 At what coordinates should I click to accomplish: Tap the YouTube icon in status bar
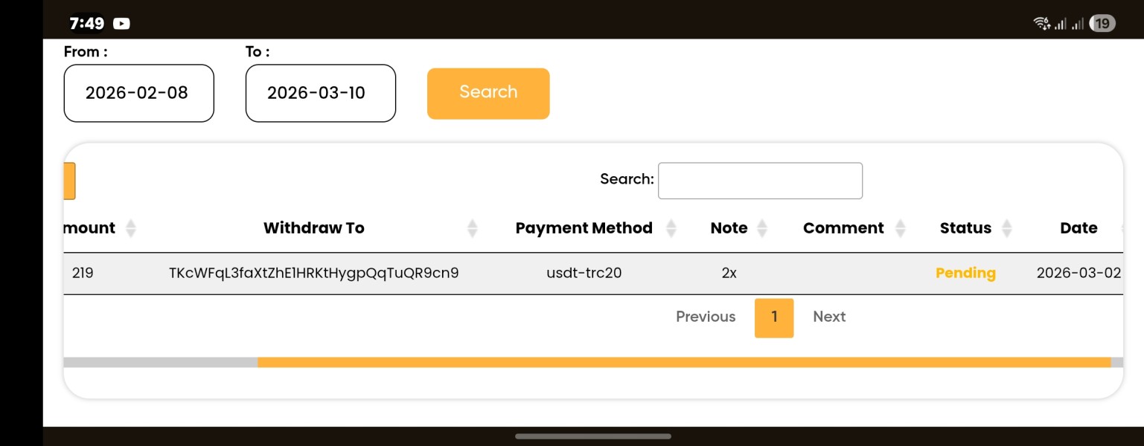121,24
